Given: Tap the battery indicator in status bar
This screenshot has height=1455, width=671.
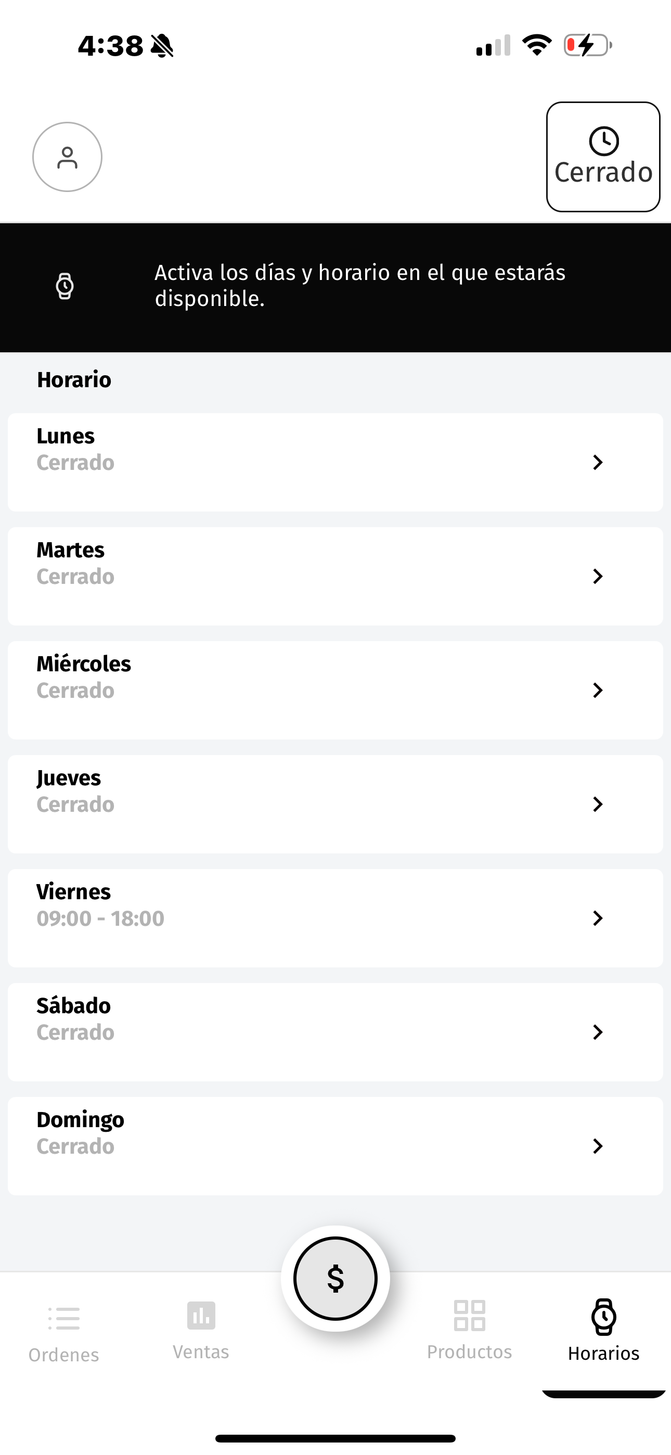Looking at the screenshot, I should [588, 45].
